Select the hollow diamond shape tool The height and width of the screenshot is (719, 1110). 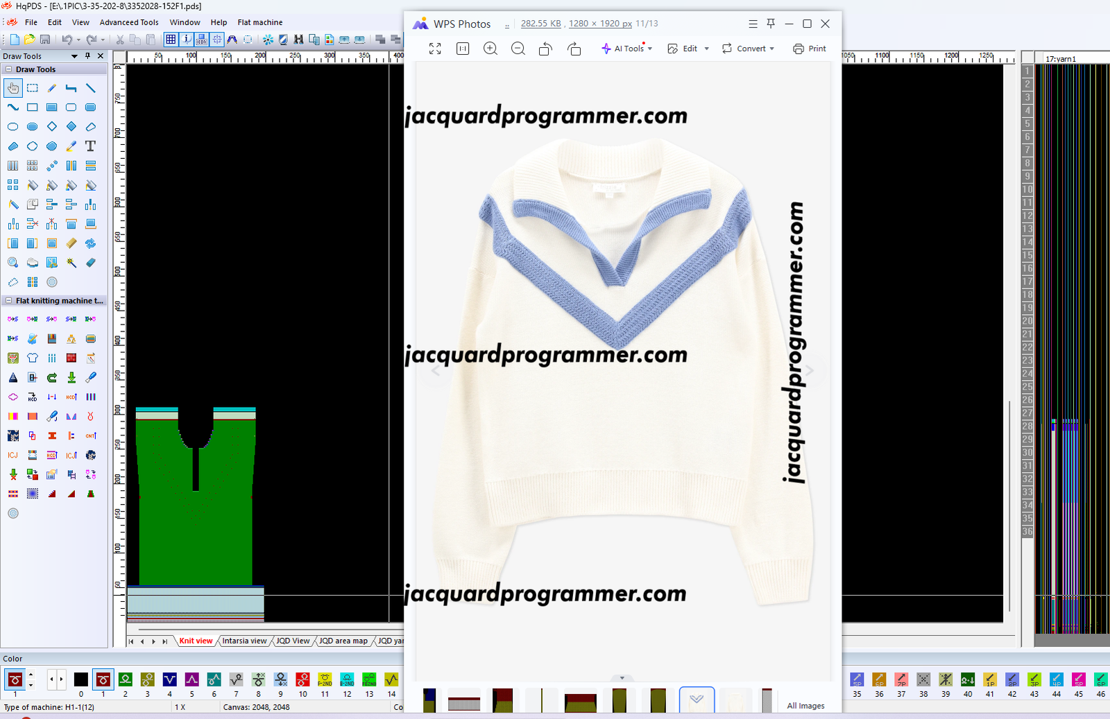click(52, 127)
